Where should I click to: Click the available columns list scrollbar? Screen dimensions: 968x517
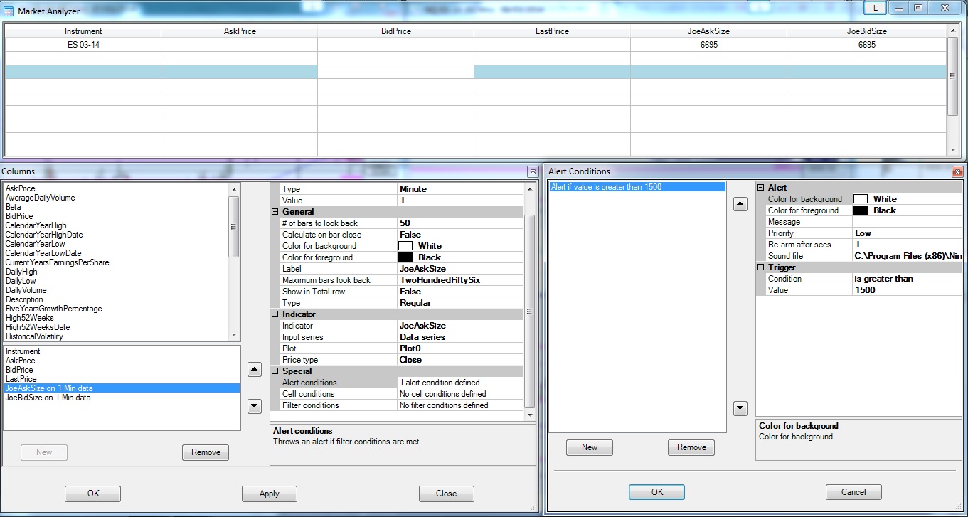tap(234, 262)
